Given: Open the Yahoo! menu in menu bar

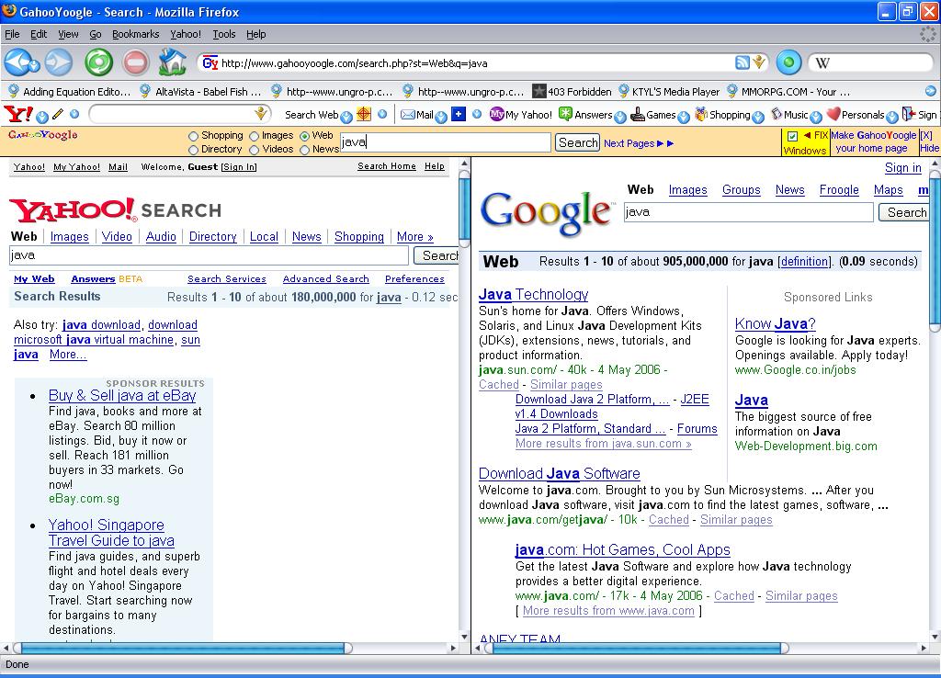Looking at the screenshot, I should coord(186,34).
